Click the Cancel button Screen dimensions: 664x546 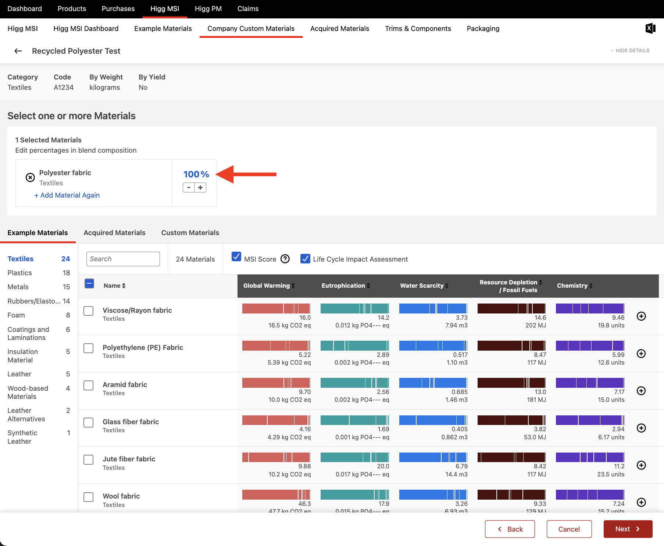point(569,529)
